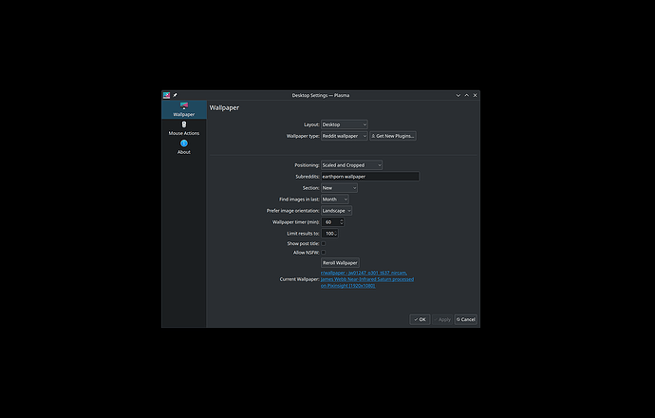Toggle the pin icon in title bar
655x418 pixels.
click(x=175, y=95)
